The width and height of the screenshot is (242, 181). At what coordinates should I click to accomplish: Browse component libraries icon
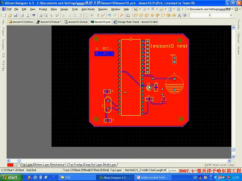pyautogui.click(x=128, y=15)
